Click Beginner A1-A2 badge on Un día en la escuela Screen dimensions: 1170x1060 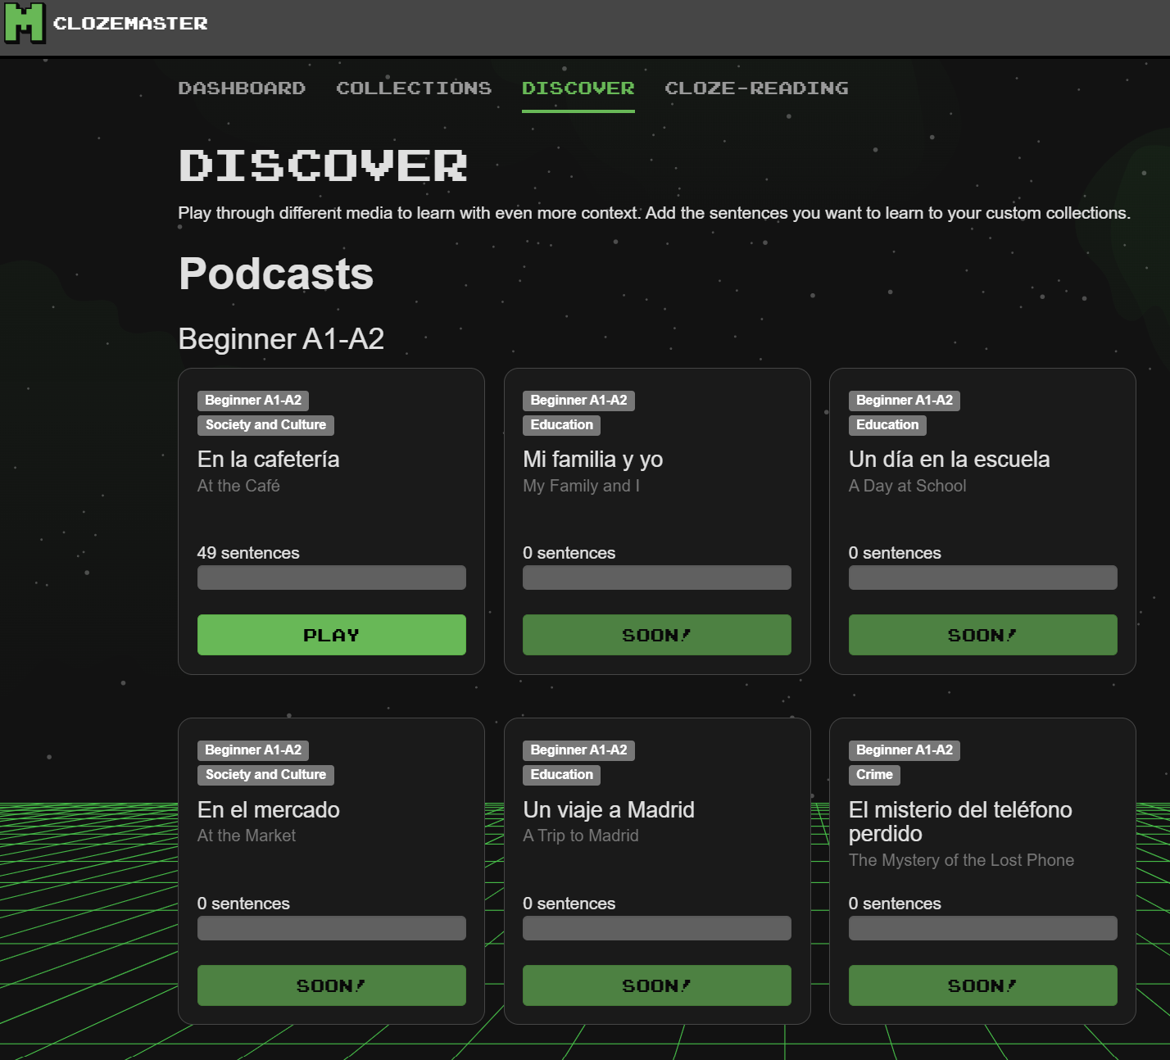904,401
